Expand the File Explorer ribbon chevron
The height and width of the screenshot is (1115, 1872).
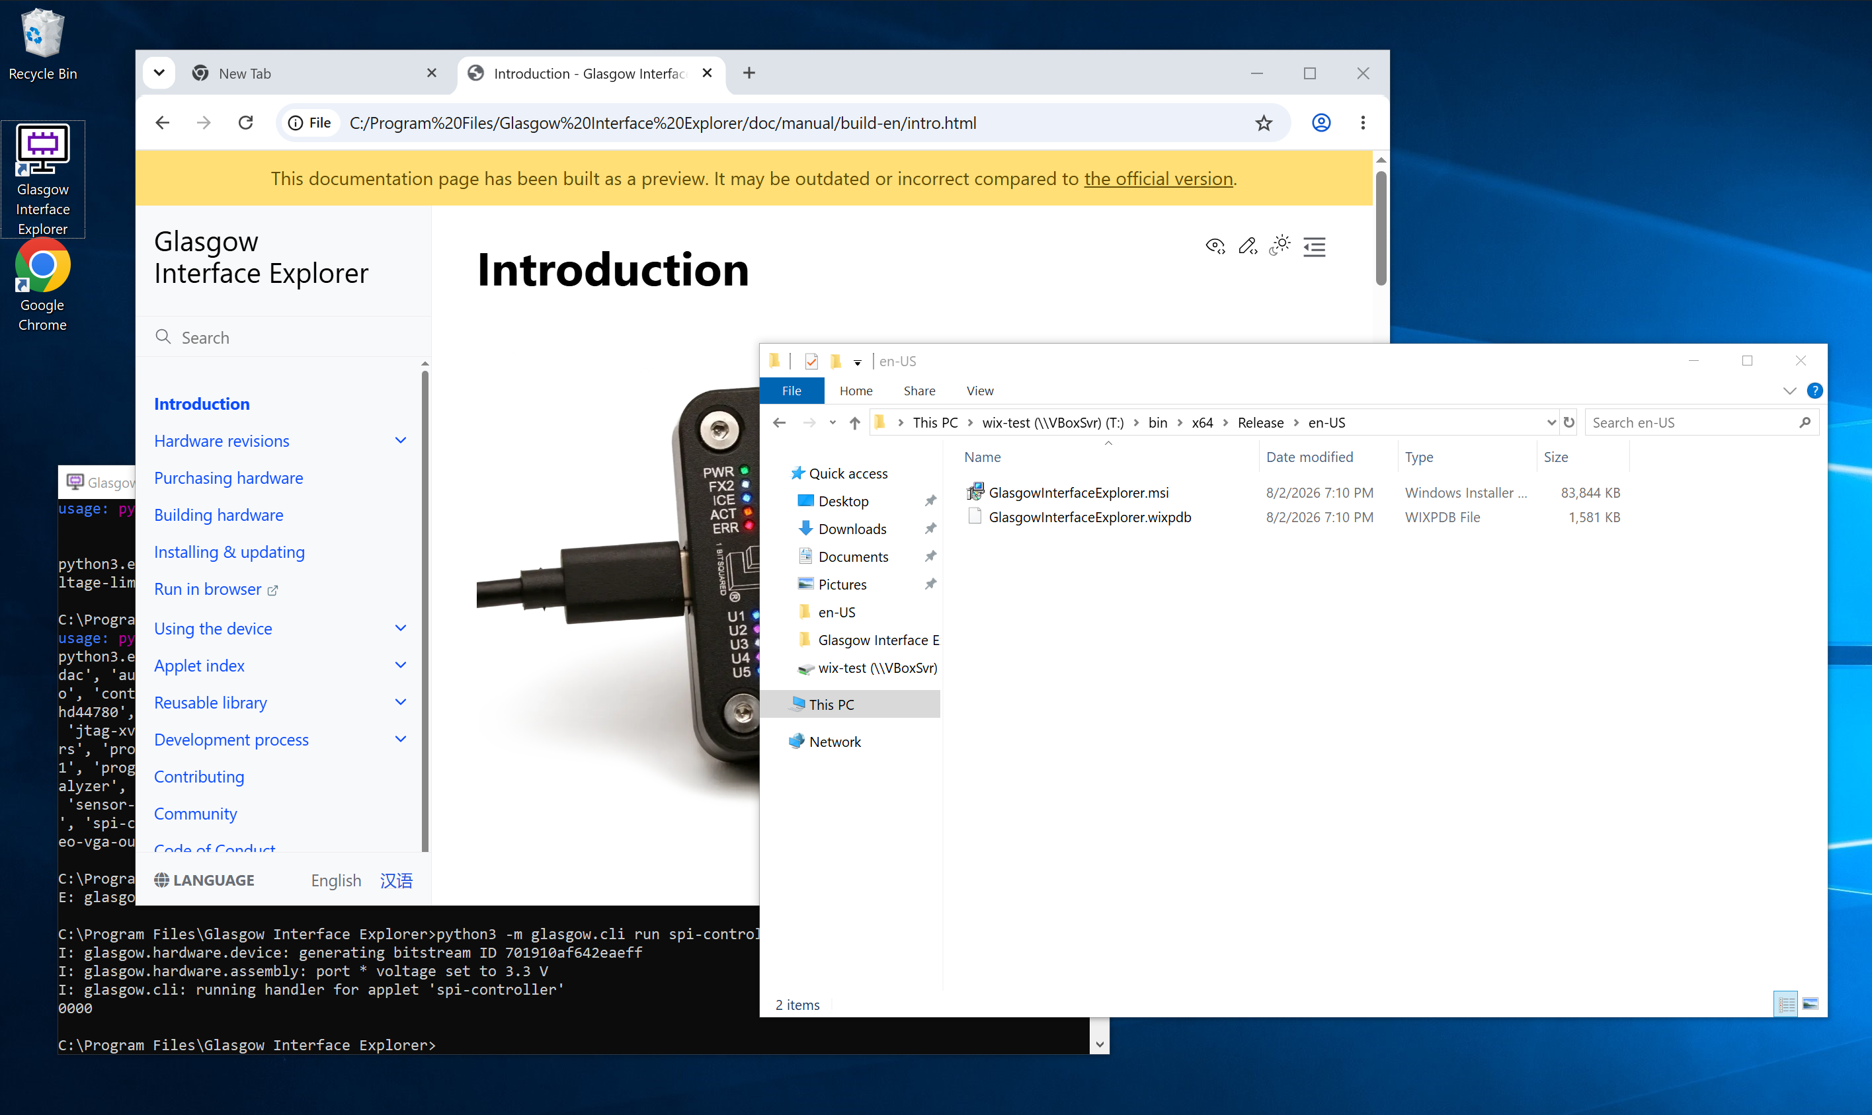[x=1789, y=391]
